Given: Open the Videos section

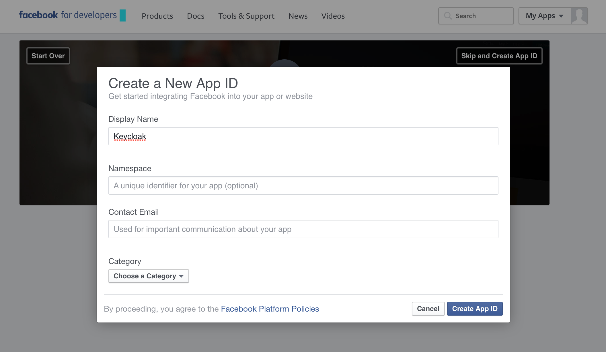Looking at the screenshot, I should point(333,16).
